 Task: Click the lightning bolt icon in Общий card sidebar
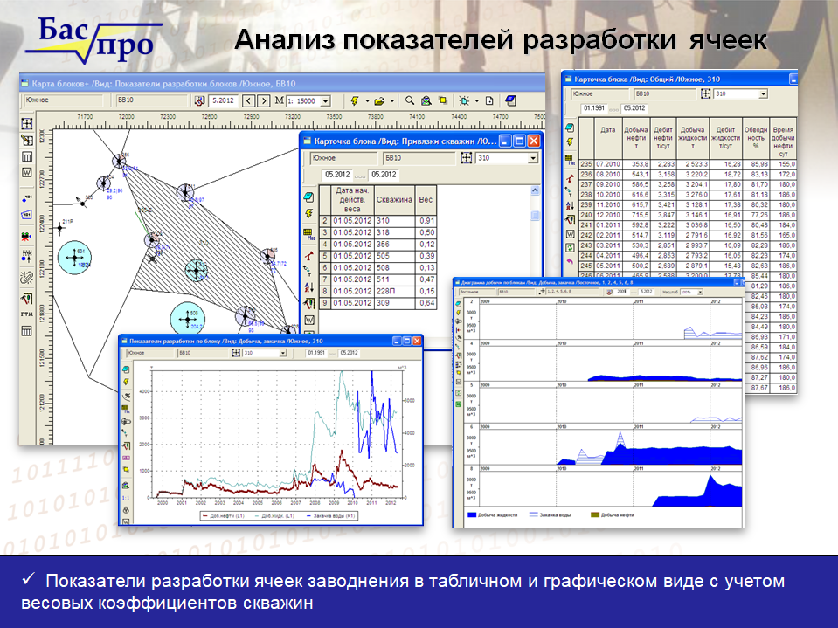[x=570, y=141]
